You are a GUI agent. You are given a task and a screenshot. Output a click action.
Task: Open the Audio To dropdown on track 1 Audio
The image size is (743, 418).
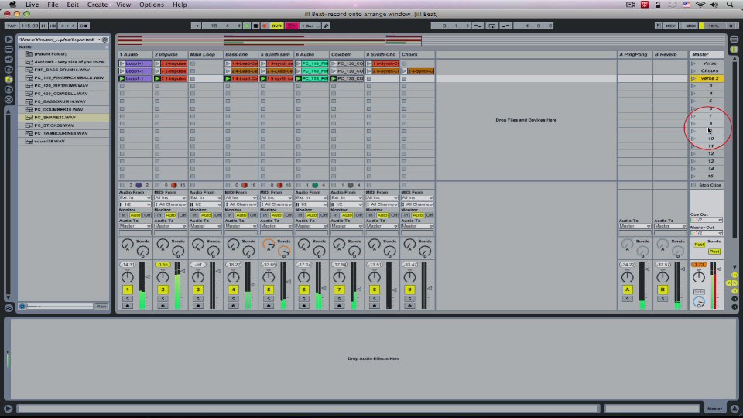tap(135, 226)
